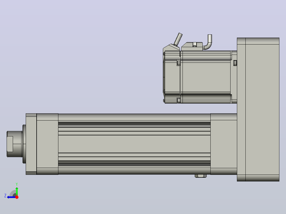Select the front mounting flange plate
This screenshot has height=214, width=286.
tap(31, 144)
